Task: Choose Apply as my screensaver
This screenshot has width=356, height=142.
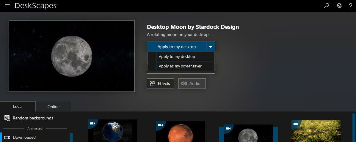Action: pyautogui.click(x=181, y=66)
